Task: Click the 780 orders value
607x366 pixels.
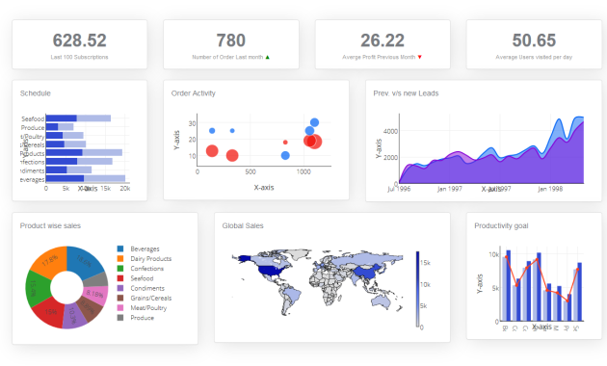Action: 230,40
